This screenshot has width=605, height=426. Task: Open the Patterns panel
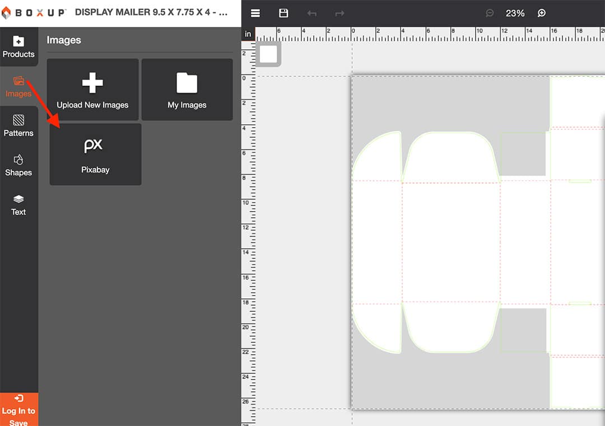point(19,125)
